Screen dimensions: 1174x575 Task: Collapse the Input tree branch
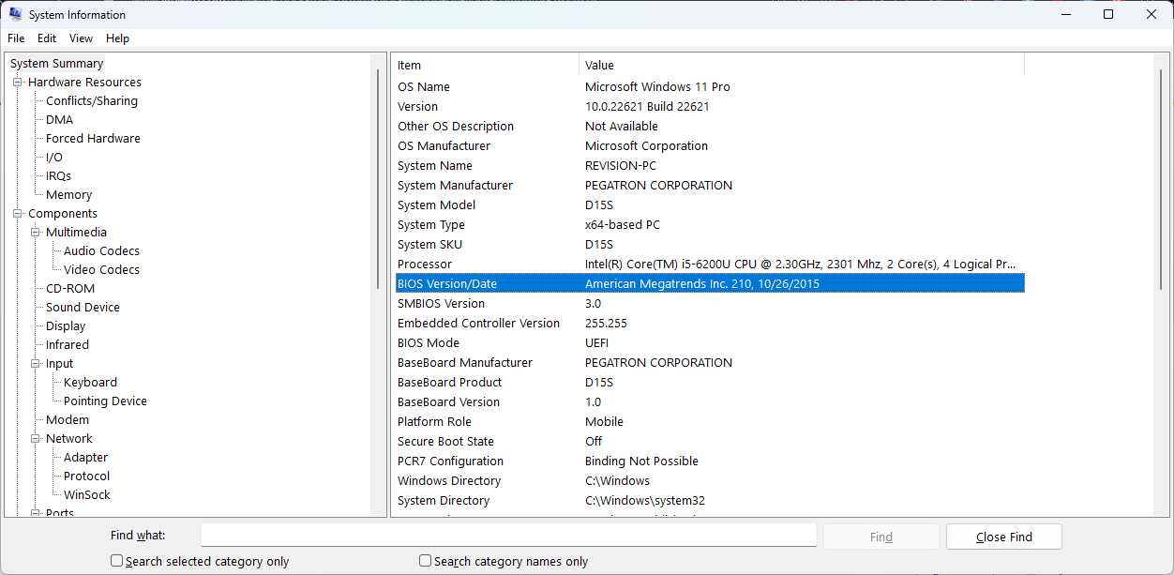pos(36,364)
